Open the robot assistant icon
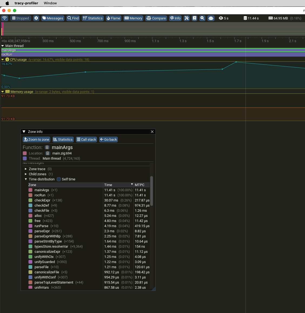The height and width of the screenshot is (313, 305). pyautogui.click(x=211, y=18)
